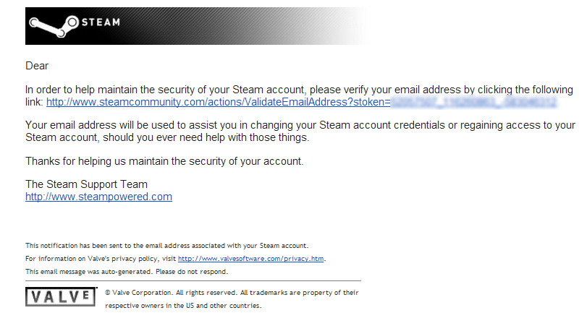The image size is (587, 326).
Task: Click the "Dear" greeting text
Action: (x=37, y=66)
